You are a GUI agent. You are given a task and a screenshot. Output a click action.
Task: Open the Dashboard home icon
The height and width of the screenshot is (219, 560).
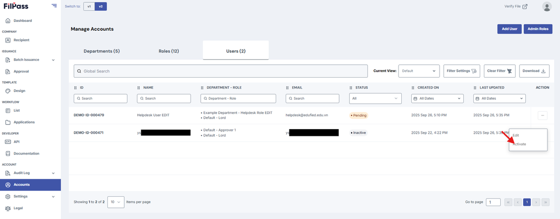click(8, 21)
